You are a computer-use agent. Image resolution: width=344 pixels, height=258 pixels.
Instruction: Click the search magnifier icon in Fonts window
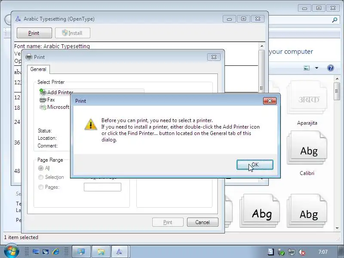click(335, 20)
